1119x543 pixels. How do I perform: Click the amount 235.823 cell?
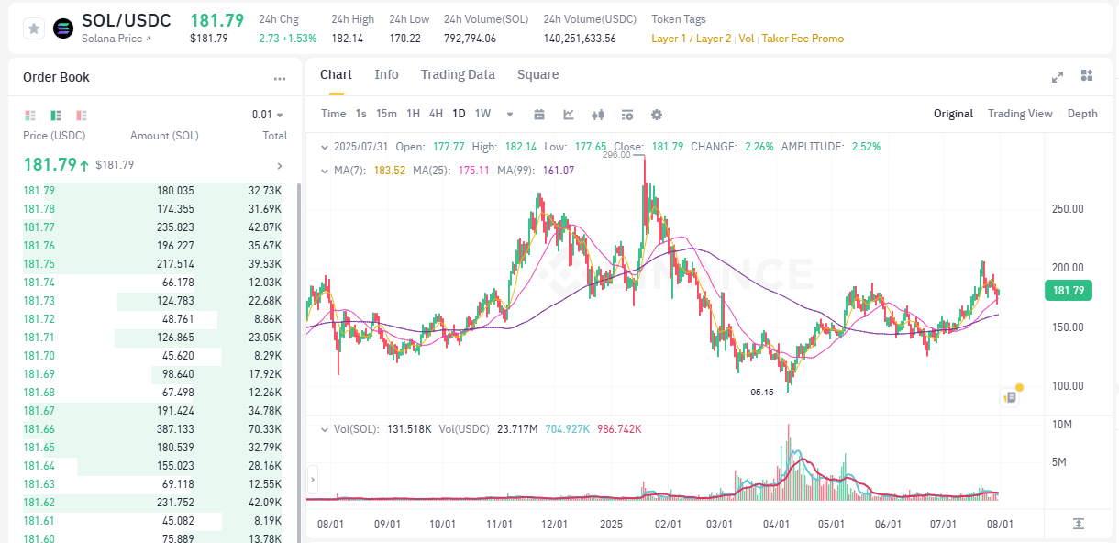click(x=175, y=227)
